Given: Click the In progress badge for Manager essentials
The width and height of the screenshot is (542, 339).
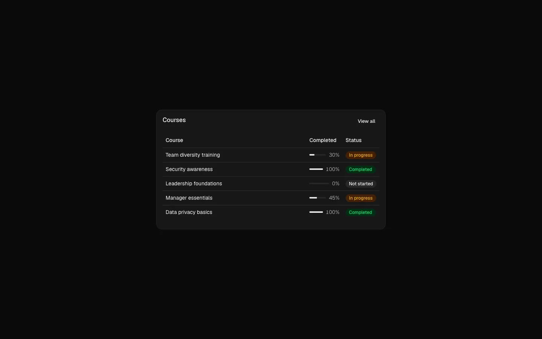Looking at the screenshot, I should (x=361, y=198).
